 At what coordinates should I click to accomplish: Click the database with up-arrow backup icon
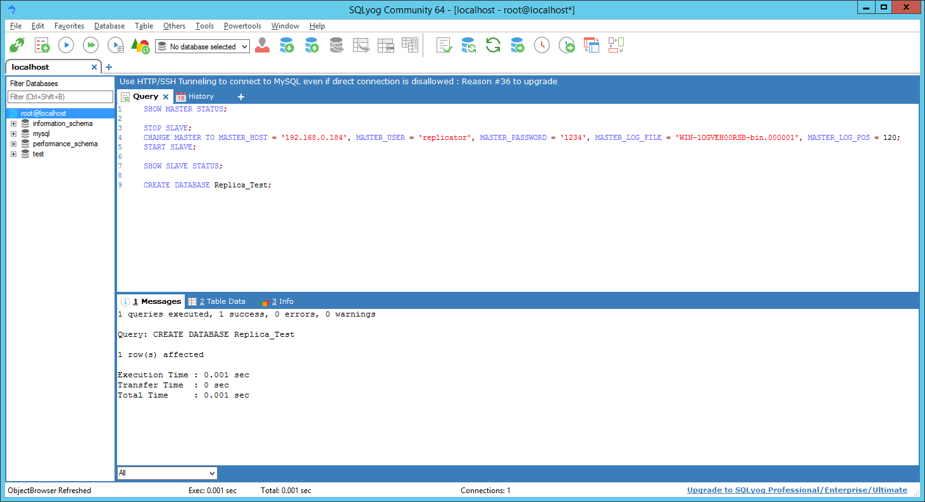point(311,46)
